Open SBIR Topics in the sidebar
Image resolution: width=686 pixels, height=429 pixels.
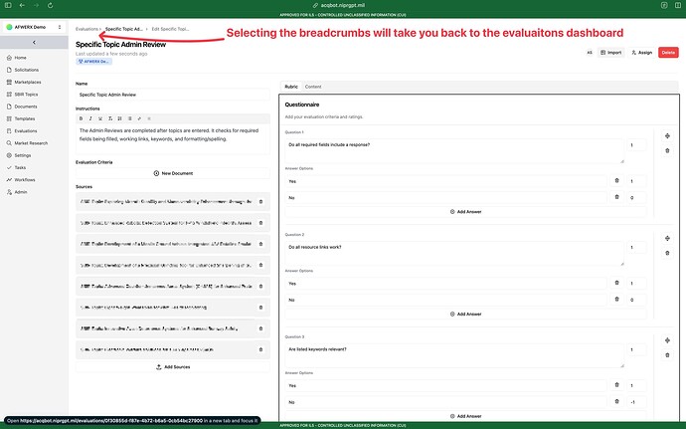click(x=26, y=95)
